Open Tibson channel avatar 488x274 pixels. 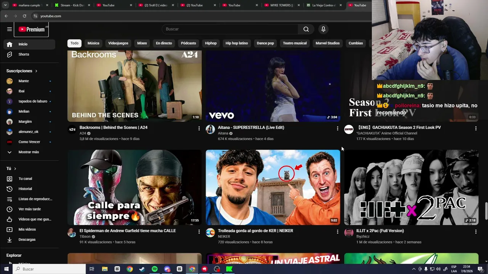pyautogui.click(x=72, y=233)
